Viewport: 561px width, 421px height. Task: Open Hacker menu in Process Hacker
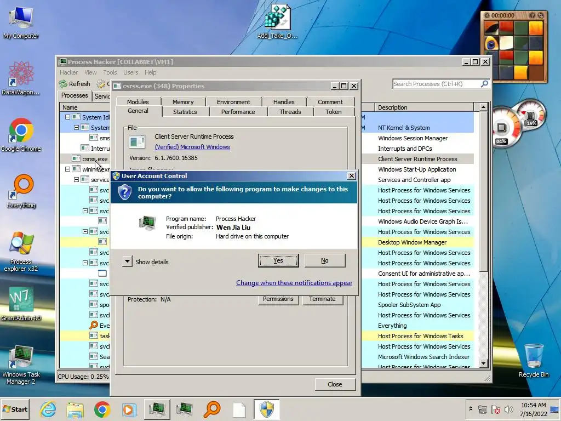[68, 72]
